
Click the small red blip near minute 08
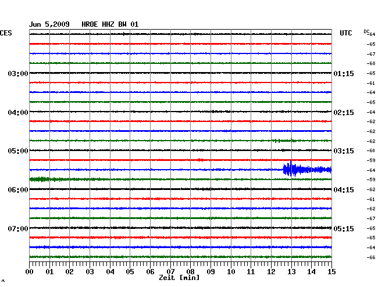click(x=200, y=160)
